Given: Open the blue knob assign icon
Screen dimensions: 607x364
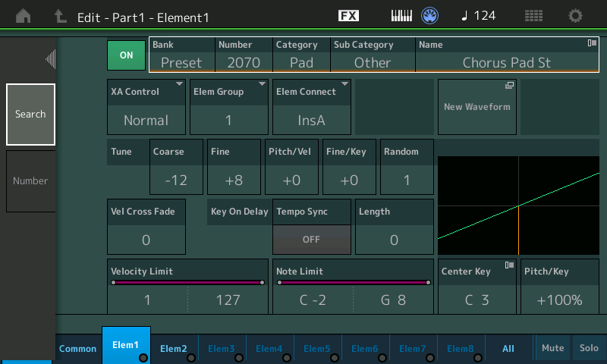Looking at the screenshot, I should point(431,16).
